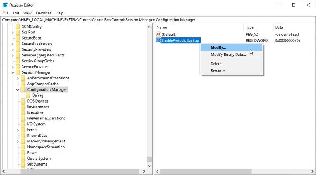Click the AppCompatCache folder icon

click(23, 84)
